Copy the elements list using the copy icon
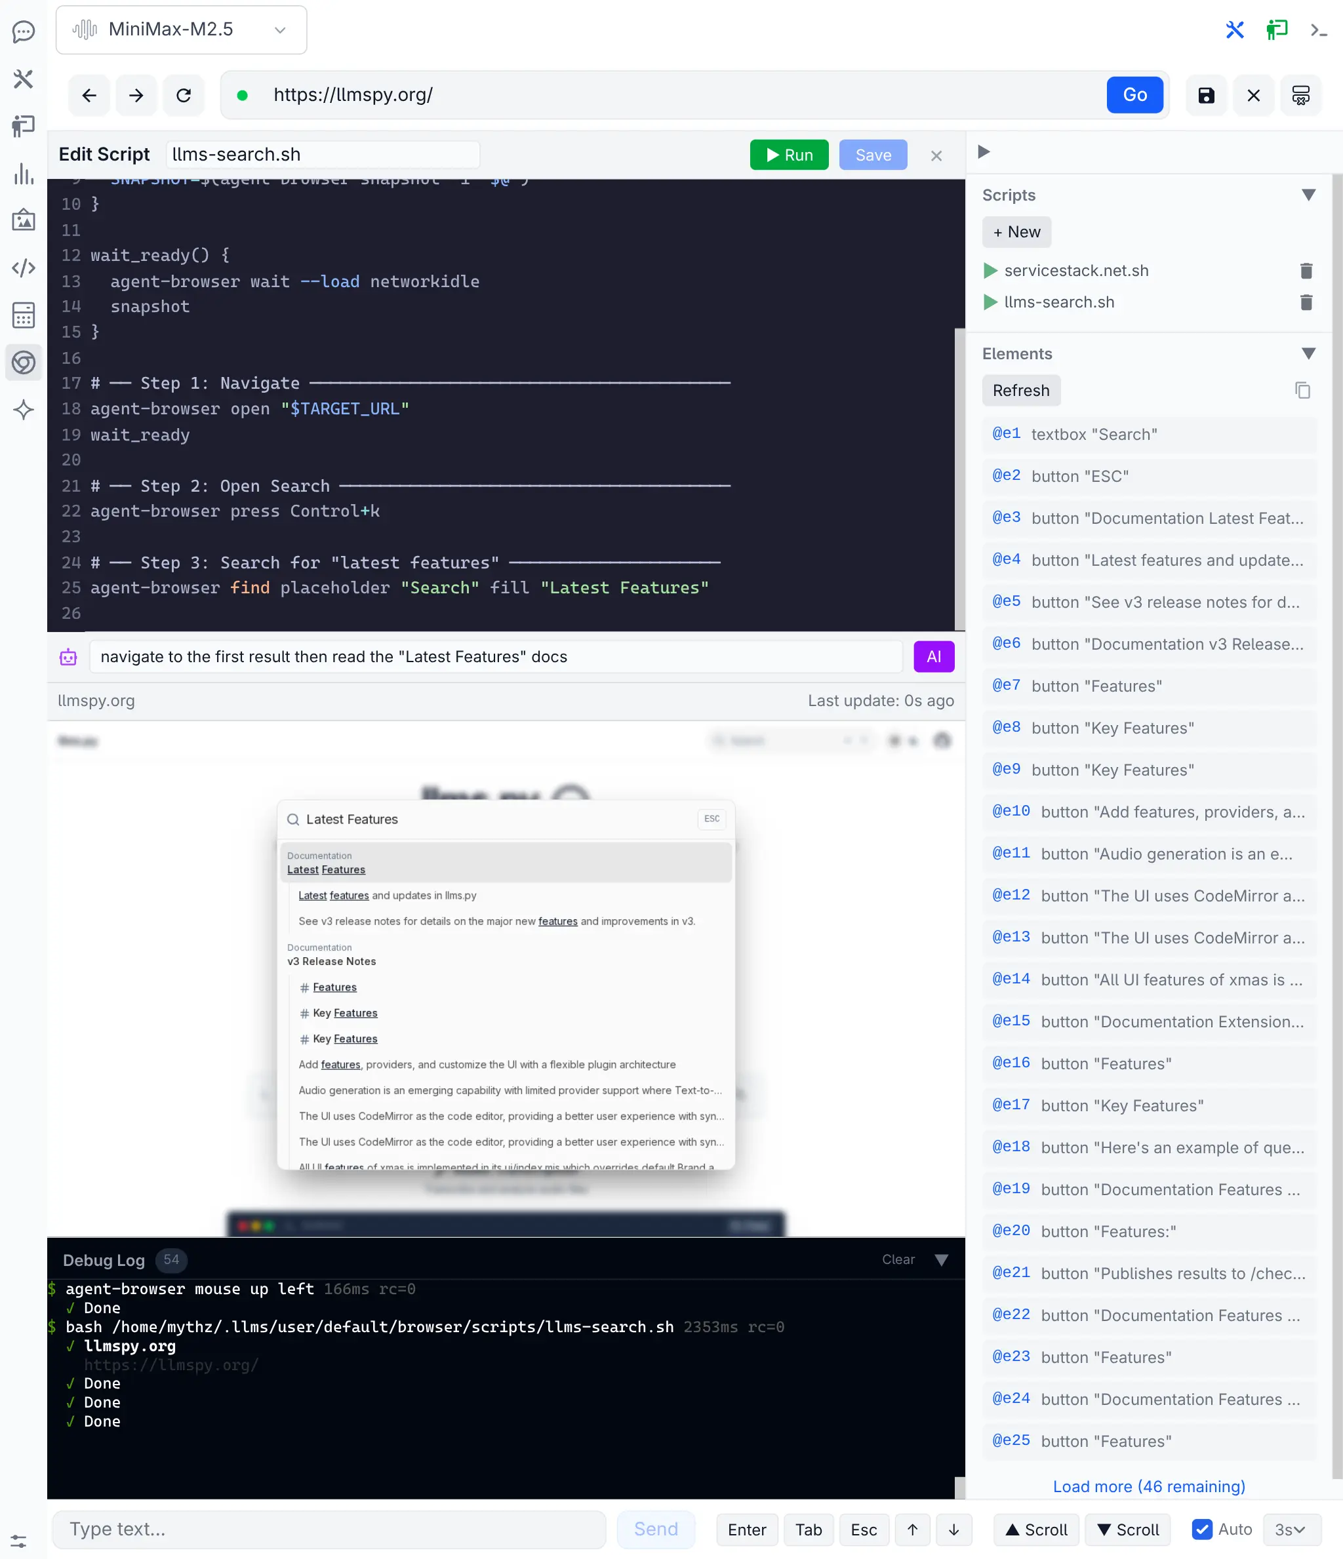1343x1559 pixels. coord(1303,389)
